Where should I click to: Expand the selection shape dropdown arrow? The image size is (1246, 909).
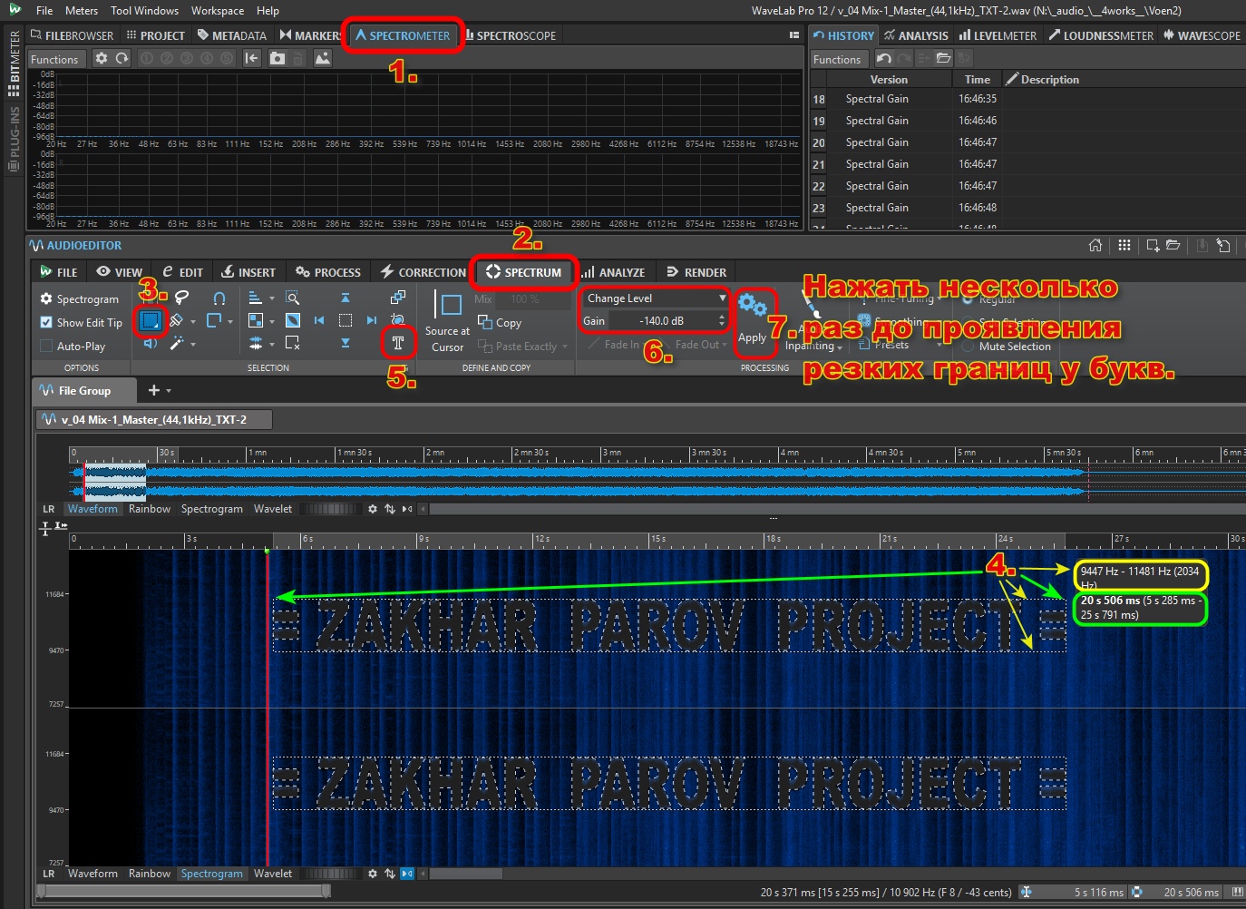230,321
